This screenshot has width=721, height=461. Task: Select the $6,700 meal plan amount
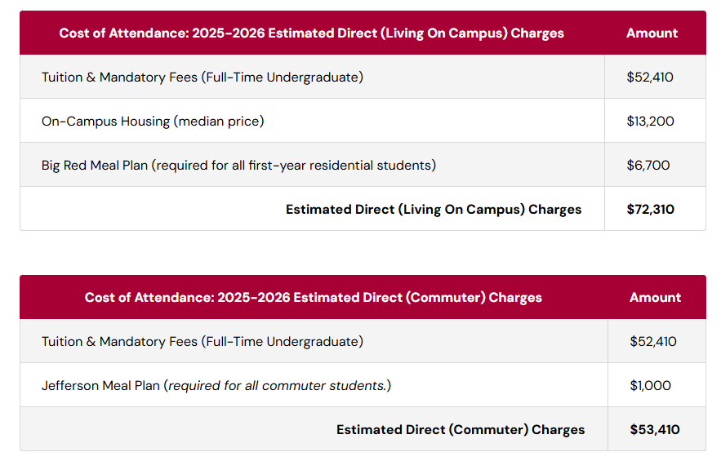tap(648, 166)
